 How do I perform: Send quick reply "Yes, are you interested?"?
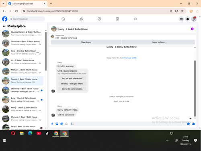72,79
